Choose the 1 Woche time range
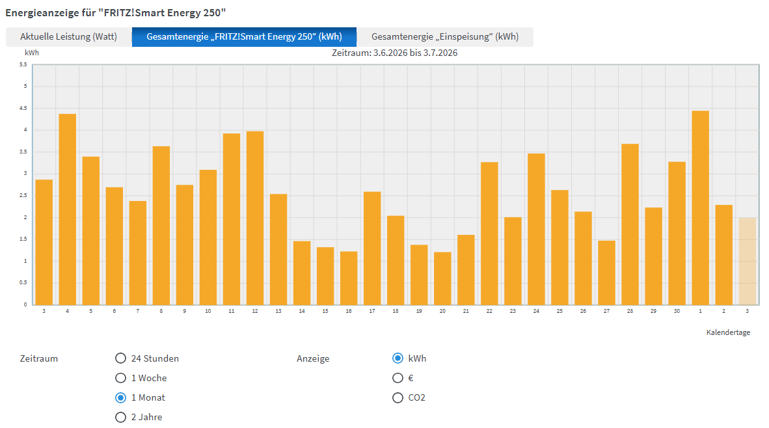Screen dimensions: 769x428 click(x=120, y=378)
